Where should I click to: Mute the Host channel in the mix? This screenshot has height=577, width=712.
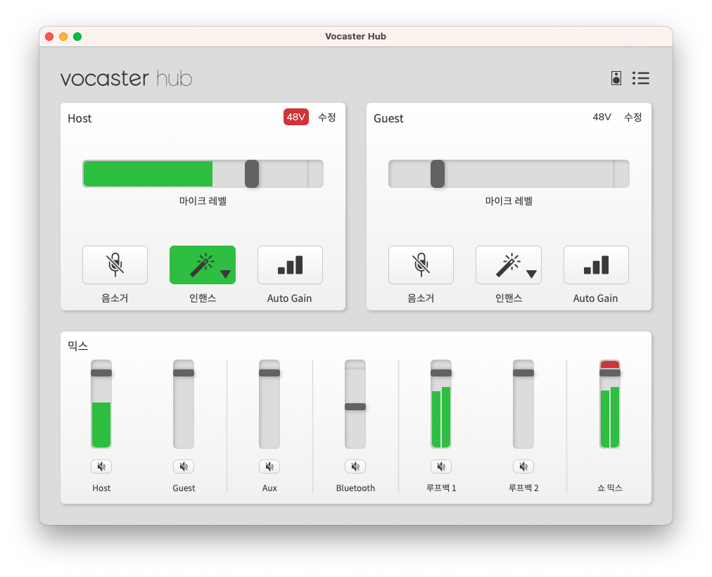click(x=101, y=467)
